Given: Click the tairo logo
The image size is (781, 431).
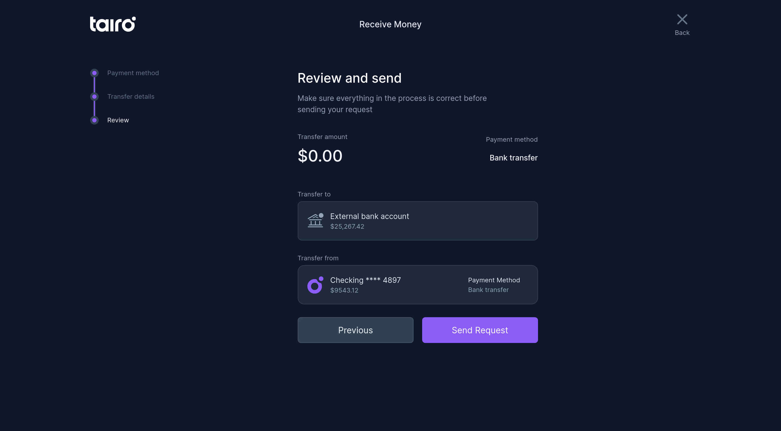Looking at the screenshot, I should click(112, 24).
